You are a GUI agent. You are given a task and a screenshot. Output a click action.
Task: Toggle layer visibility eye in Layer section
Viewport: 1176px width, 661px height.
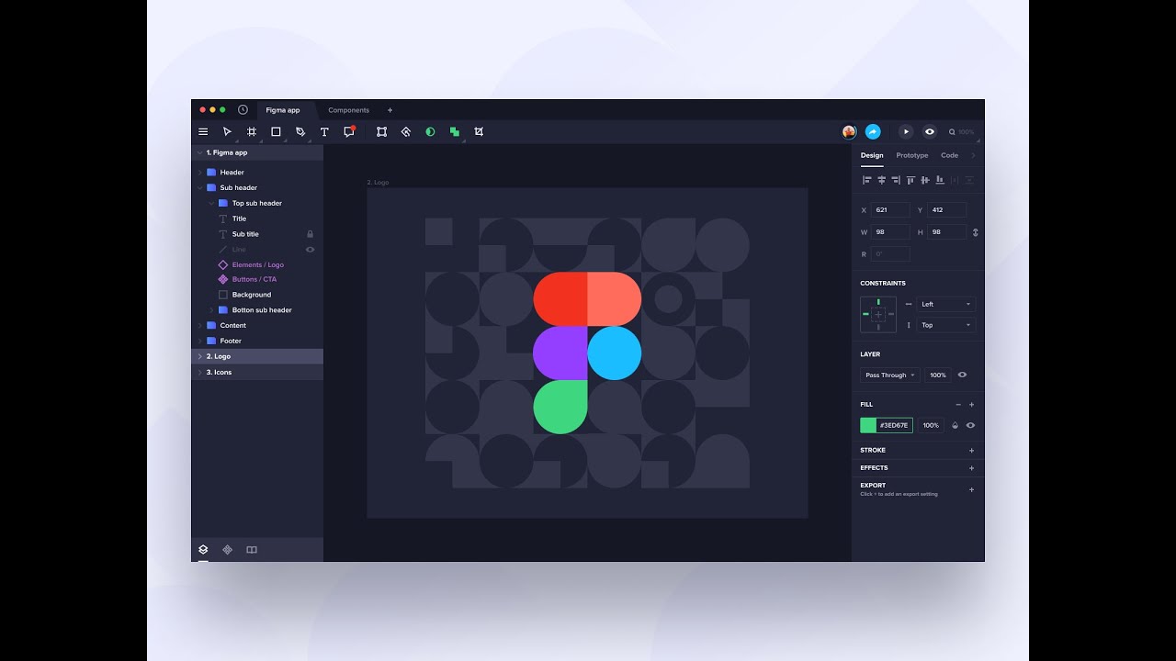click(x=962, y=375)
